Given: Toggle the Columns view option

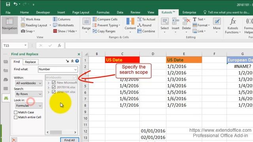Looking at the screenshot, I should click(x=62, y=19).
